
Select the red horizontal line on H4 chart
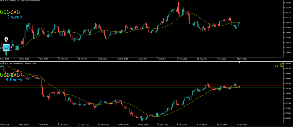click(114, 86)
